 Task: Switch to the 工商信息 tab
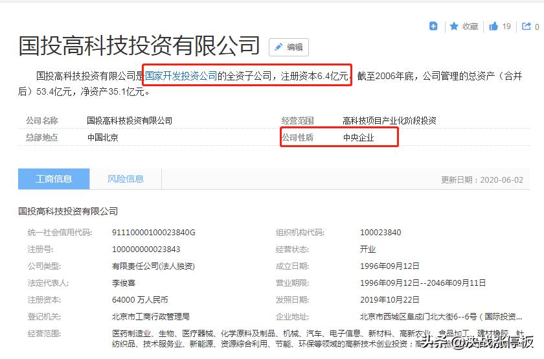tap(54, 179)
